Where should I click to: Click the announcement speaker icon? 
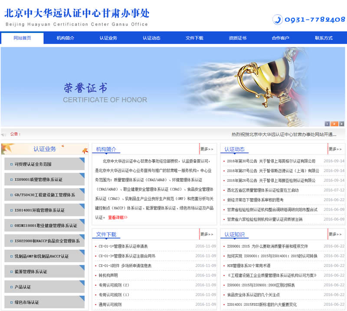(x=4, y=134)
